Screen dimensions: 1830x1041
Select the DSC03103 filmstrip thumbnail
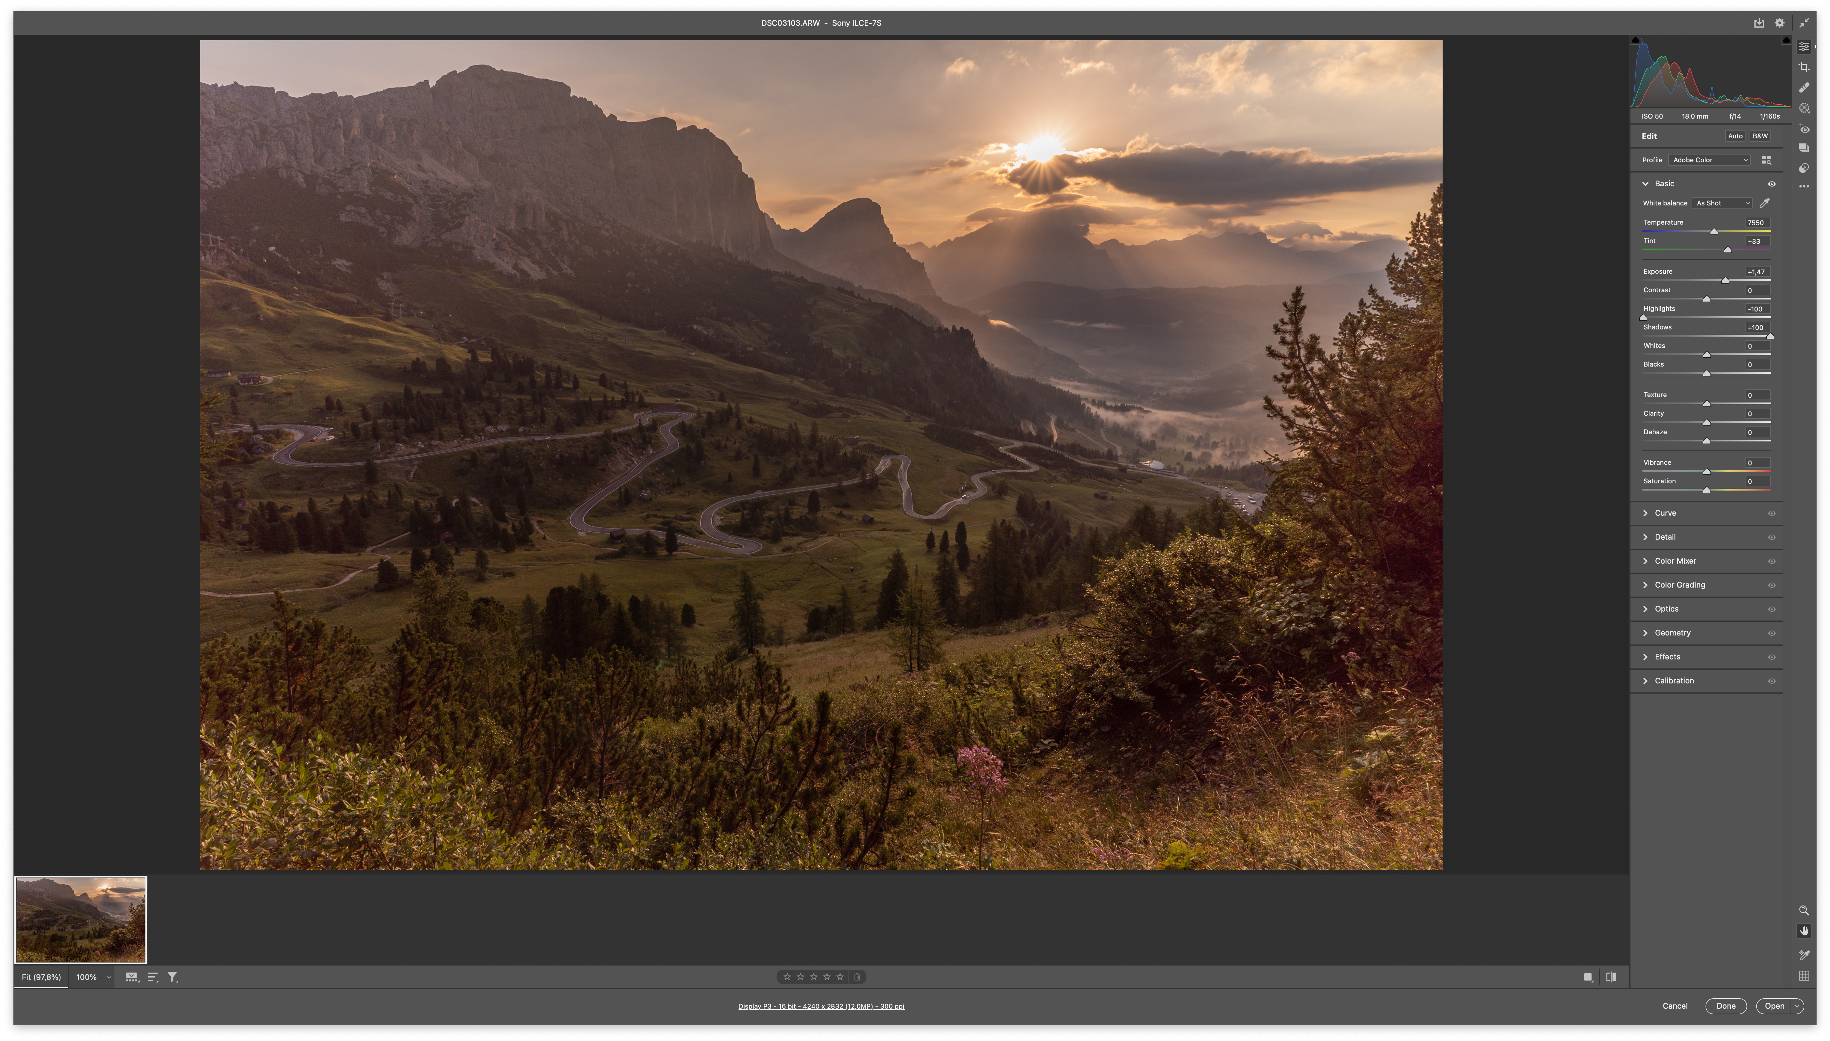coord(81,919)
